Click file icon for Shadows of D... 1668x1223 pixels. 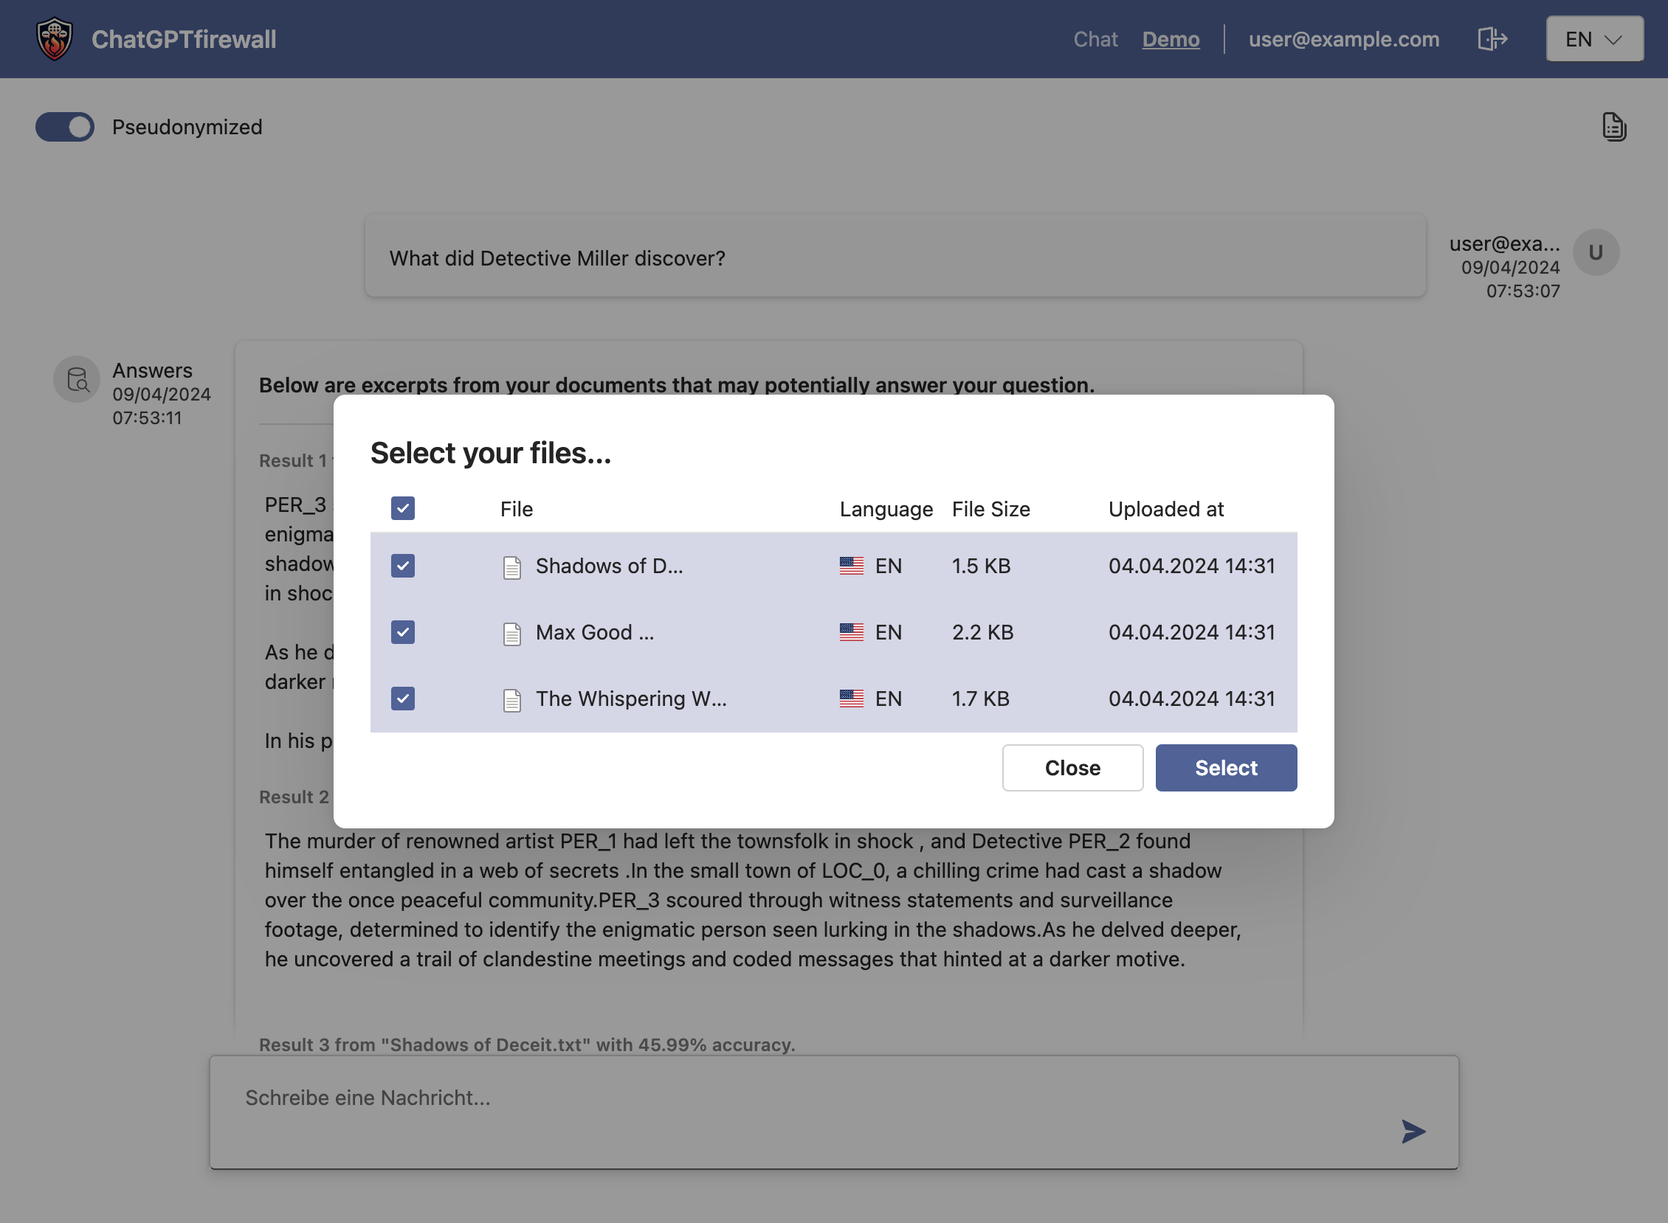click(511, 567)
